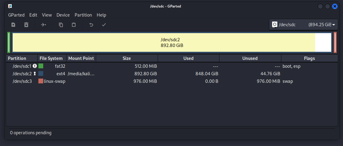Image resolution: width=343 pixels, height=146 pixels.
Task: Open the Partition menu
Action: coord(83,15)
